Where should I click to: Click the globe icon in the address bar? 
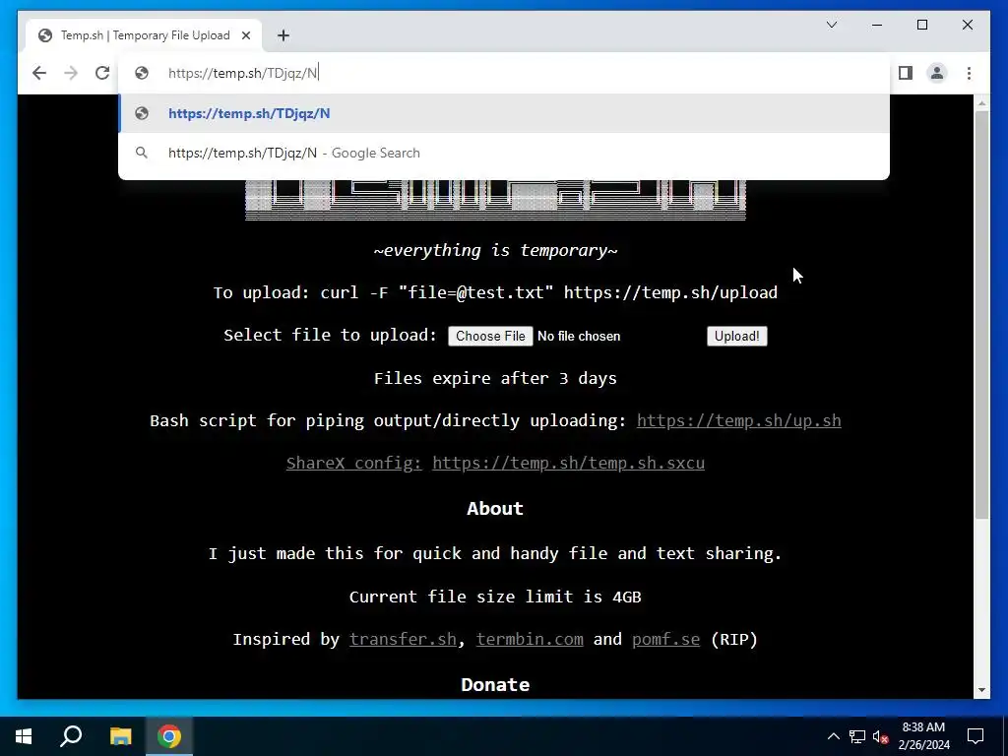point(142,73)
